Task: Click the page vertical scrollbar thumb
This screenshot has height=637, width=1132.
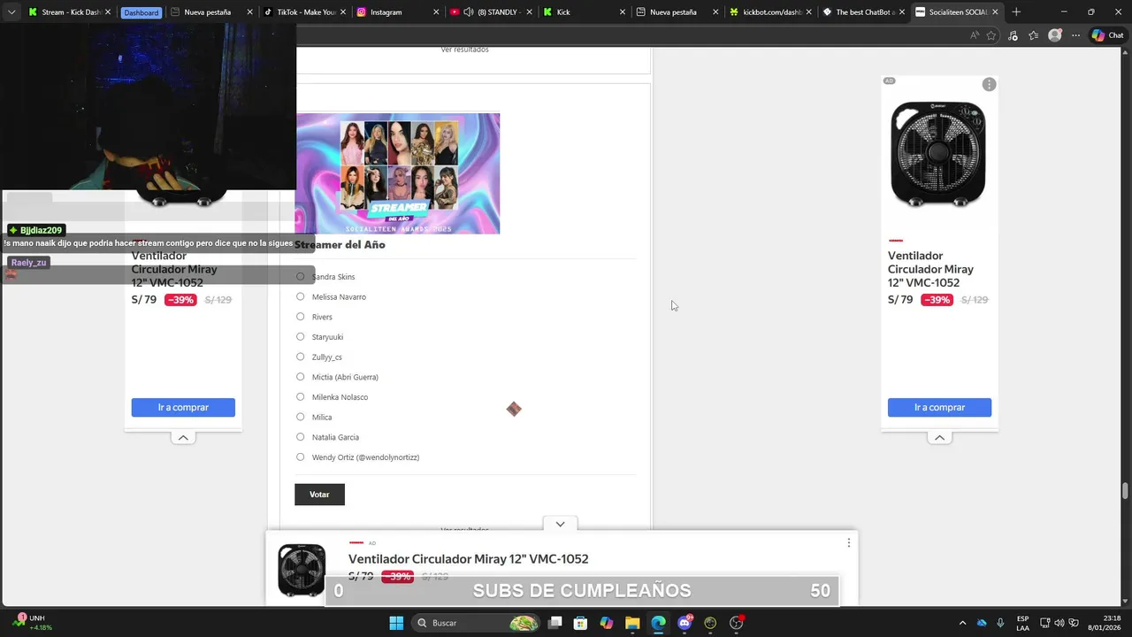Action: click(x=1126, y=491)
